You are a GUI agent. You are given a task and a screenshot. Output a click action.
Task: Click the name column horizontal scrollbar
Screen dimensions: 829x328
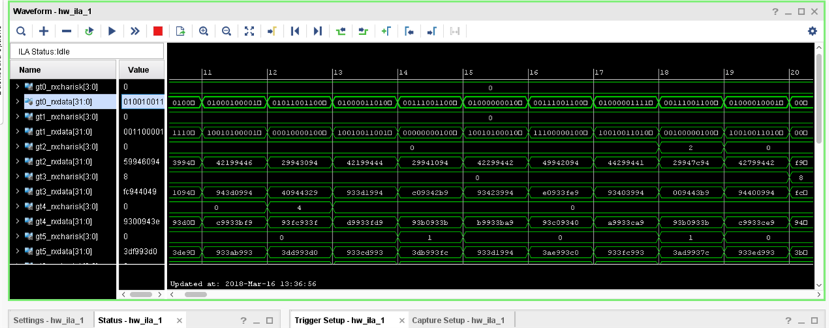pyautogui.click(x=142, y=294)
